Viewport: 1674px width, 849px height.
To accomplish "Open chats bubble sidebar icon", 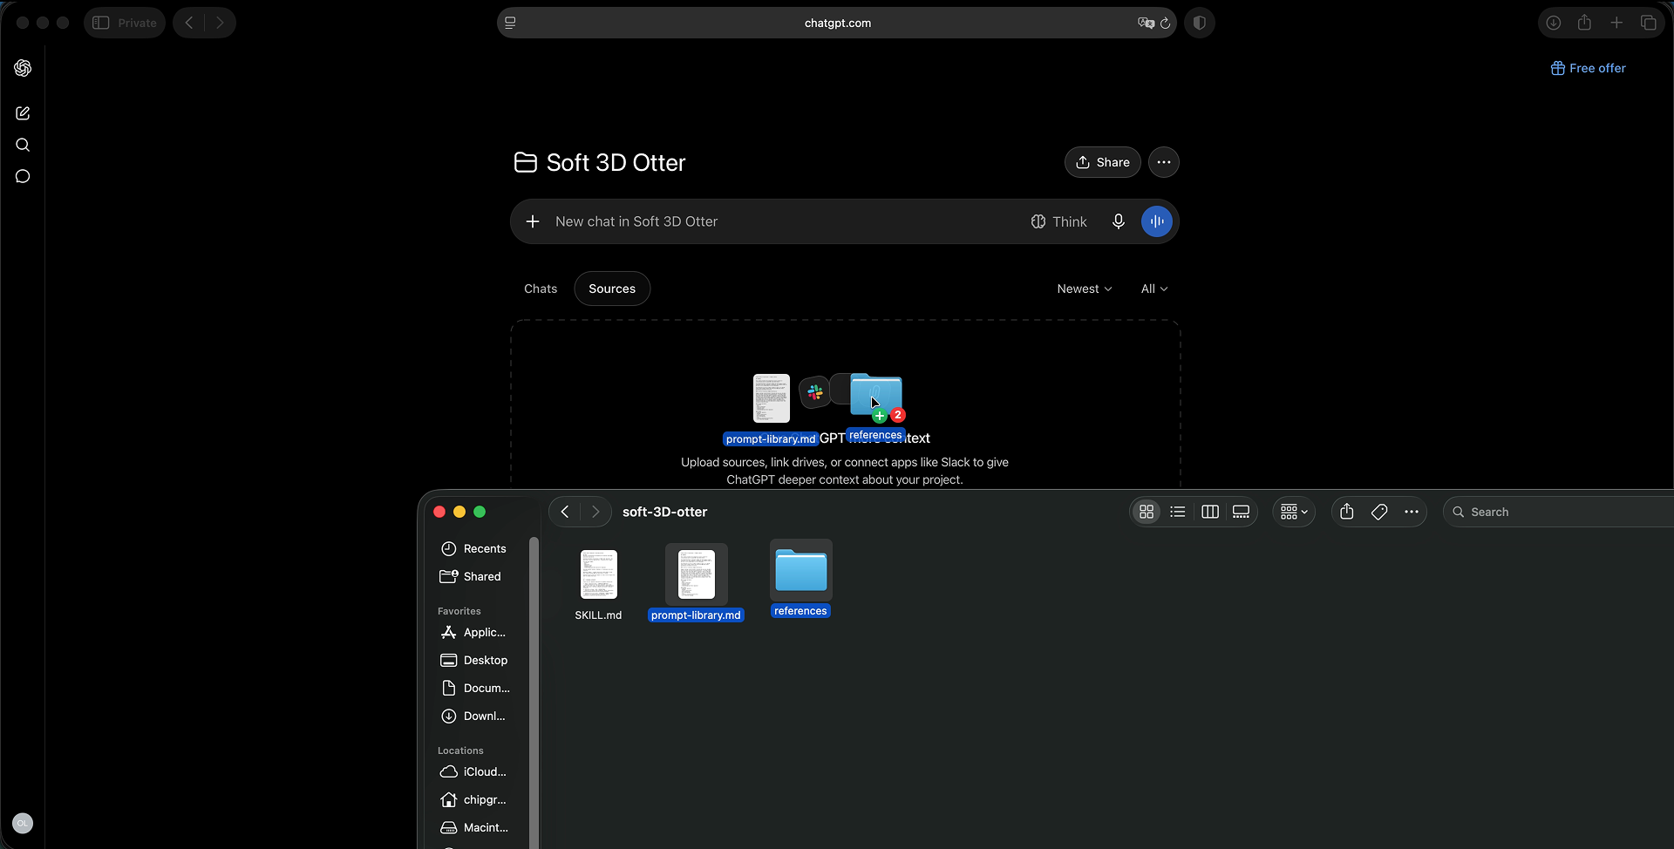I will pos(23,176).
